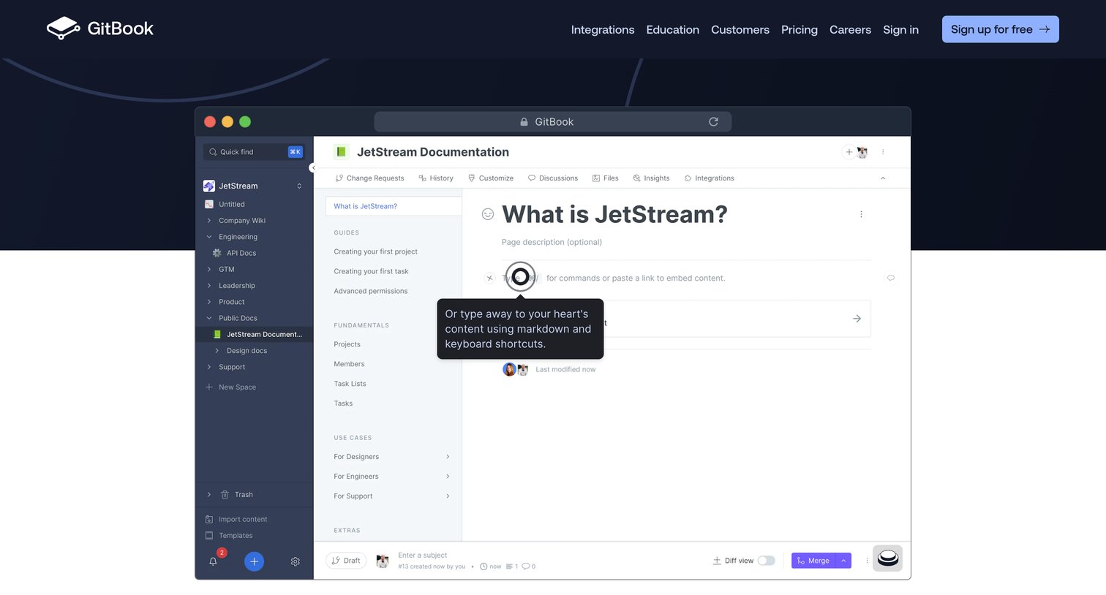Click the GitBook logo in the header
Viewport: 1106px width, 595px height.
pyautogui.click(x=99, y=29)
